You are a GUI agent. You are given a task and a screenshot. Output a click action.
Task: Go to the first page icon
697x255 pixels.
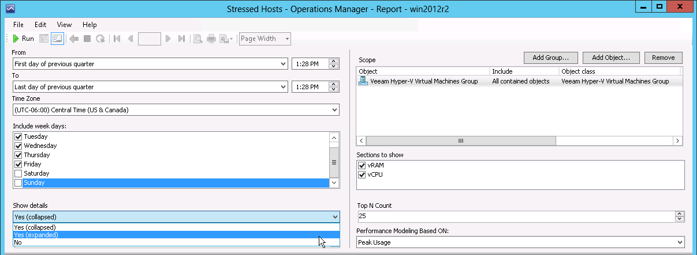(x=117, y=39)
